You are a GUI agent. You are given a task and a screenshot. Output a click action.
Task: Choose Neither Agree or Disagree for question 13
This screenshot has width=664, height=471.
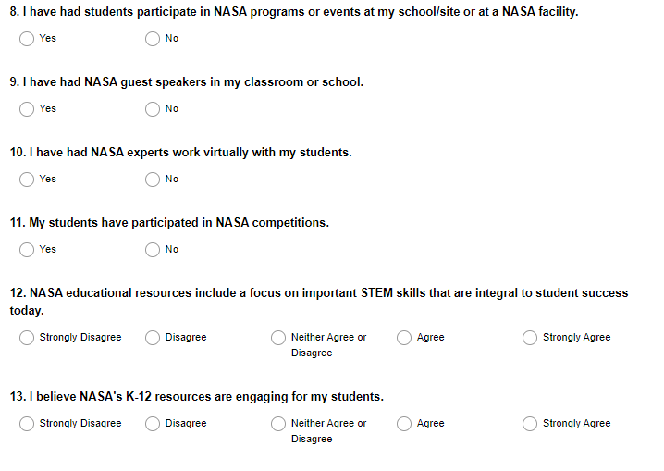point(279,424)
